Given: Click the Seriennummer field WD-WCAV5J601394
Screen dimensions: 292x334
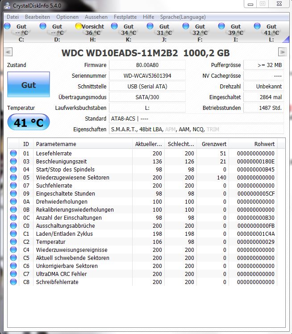Looking at the screenshot, I should tap(147, 75).
